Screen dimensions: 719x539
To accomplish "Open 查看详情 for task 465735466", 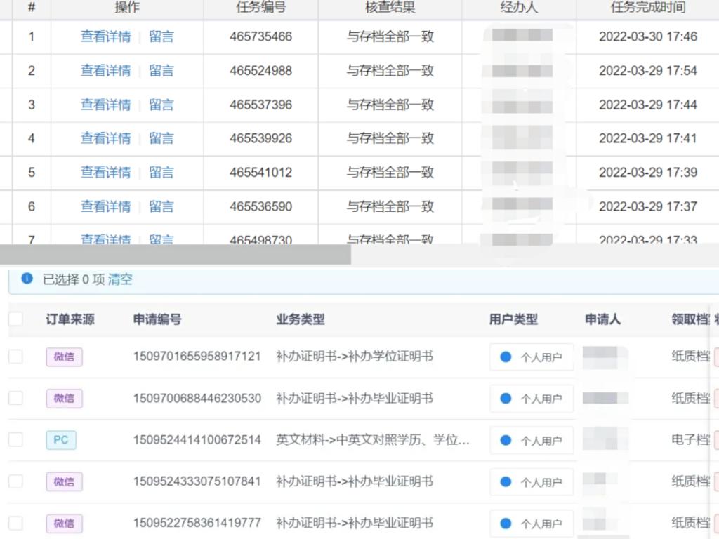I will pyautogui.click(x=105, y=36).
